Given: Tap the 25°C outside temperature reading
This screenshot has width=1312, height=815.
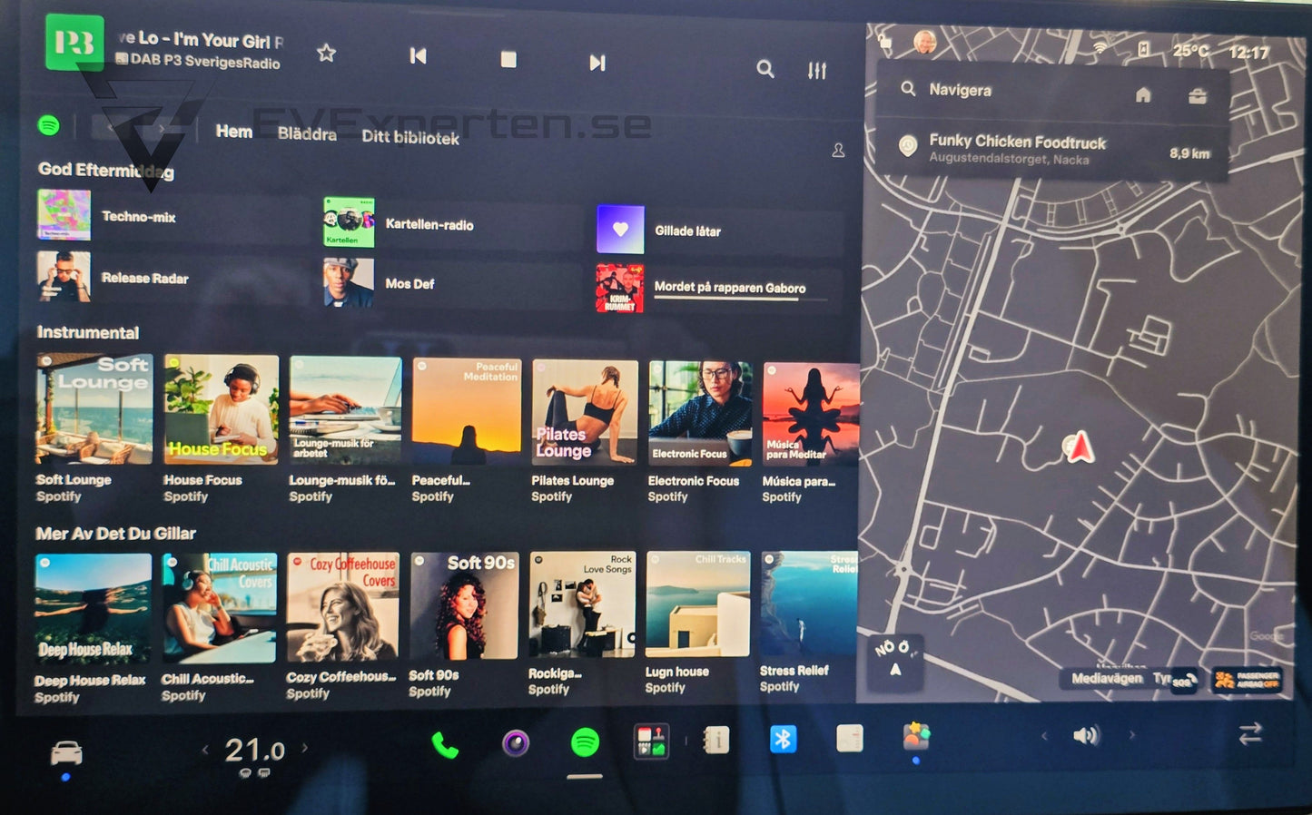Looking at the screenshot, I should tap(1189, 51).
